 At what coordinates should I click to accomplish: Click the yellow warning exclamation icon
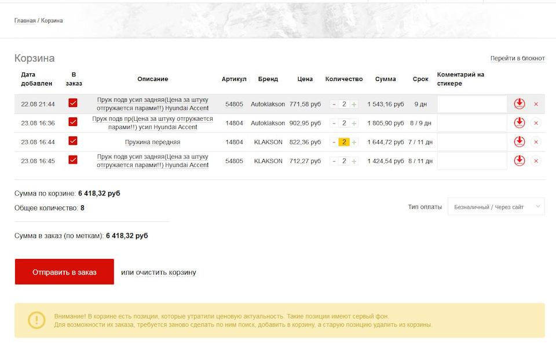(36, 320)
